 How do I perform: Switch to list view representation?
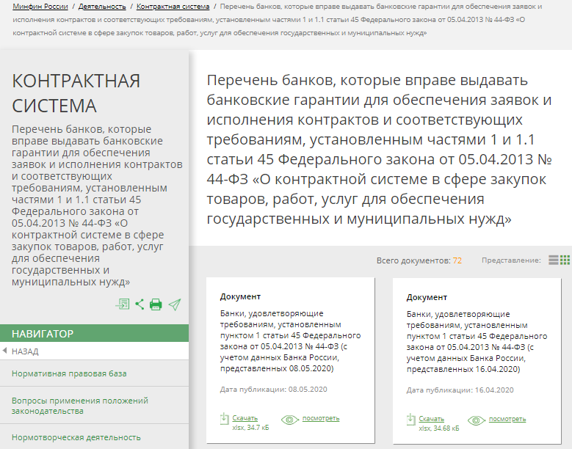pyautogui.click(x=554, y=260)
